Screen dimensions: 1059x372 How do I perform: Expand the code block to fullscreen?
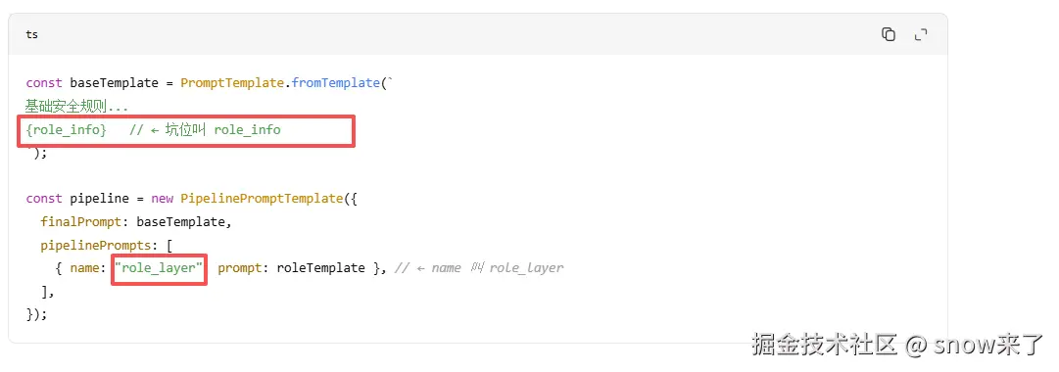(921, 34)
